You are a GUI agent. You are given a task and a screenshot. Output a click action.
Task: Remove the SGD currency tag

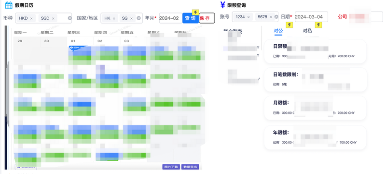coord(53,18)
